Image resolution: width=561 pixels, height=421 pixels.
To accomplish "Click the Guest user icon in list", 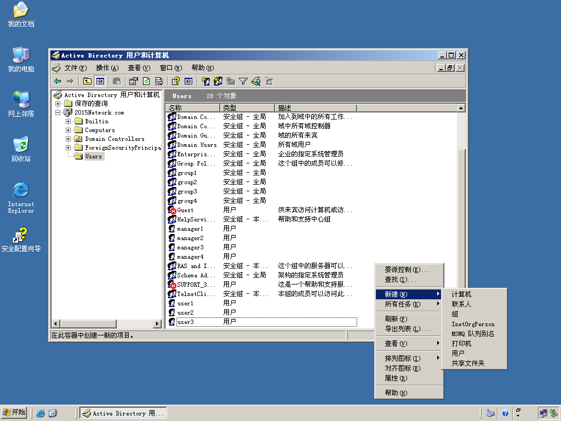I will (x=171, y=210).
